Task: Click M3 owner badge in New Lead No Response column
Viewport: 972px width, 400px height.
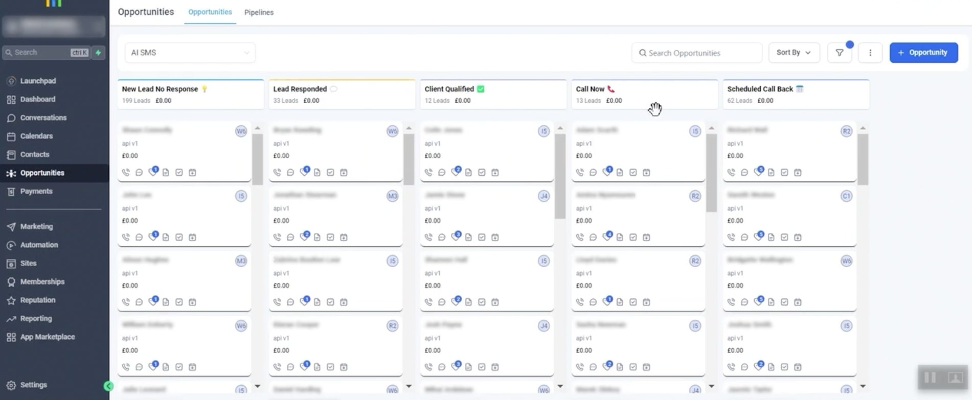Action: 241,261
